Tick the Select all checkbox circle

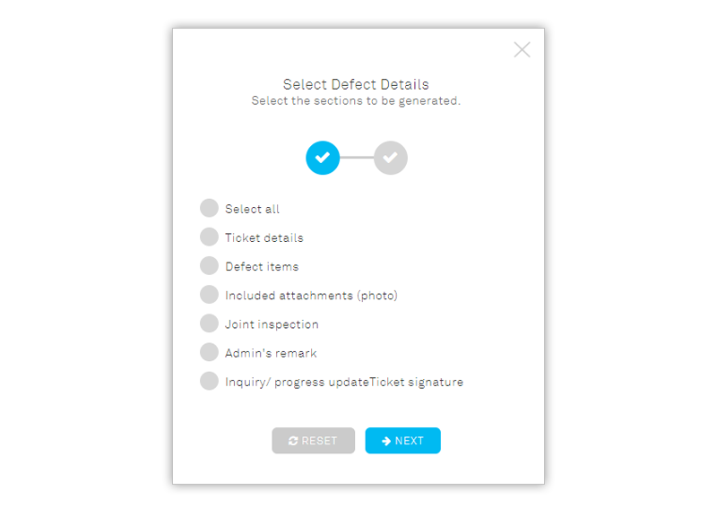pos(209,208)
